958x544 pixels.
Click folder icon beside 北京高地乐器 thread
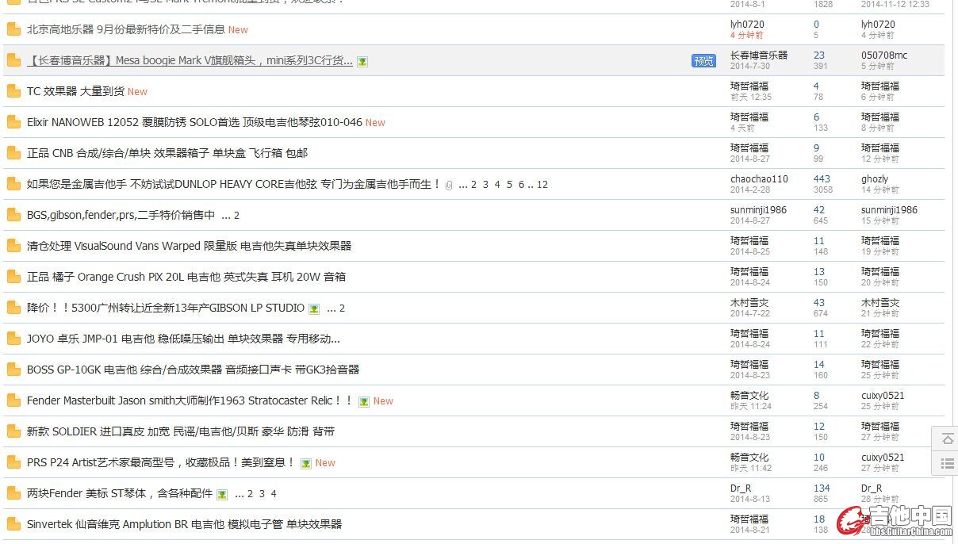[13, 30]
